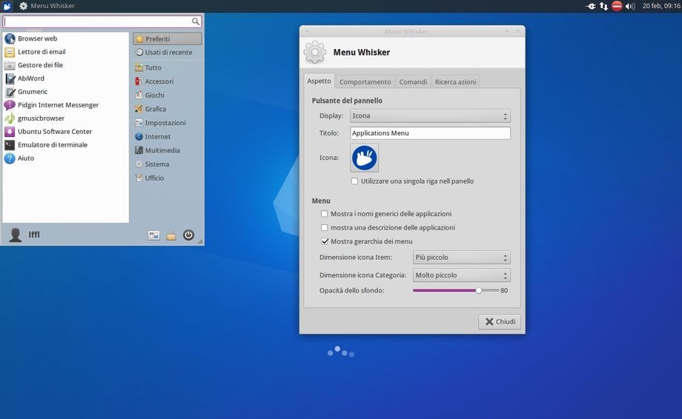Click the Xfce mouse icon chooser button
The image size is (682, 419).
(364, 158)
